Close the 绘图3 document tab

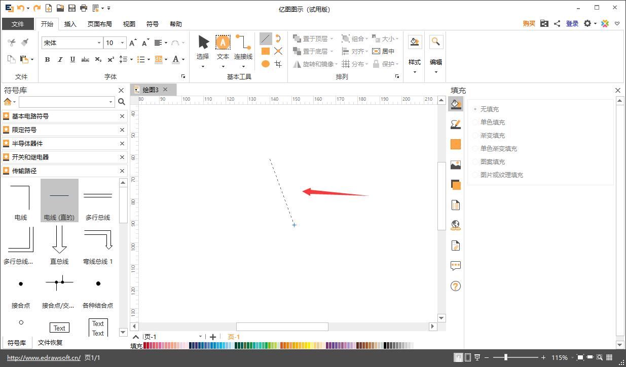click(x=165, y=90)
